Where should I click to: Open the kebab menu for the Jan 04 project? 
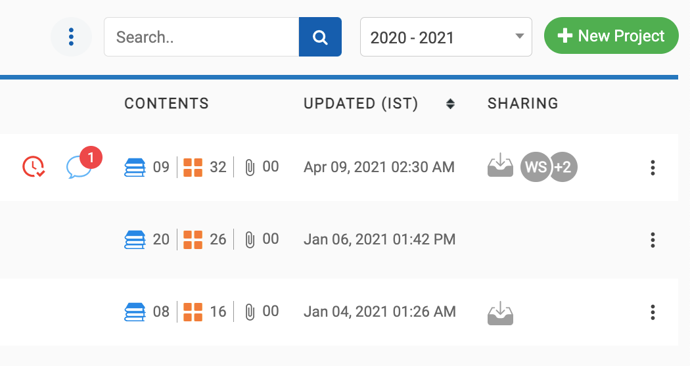click(x=653, y=311)
